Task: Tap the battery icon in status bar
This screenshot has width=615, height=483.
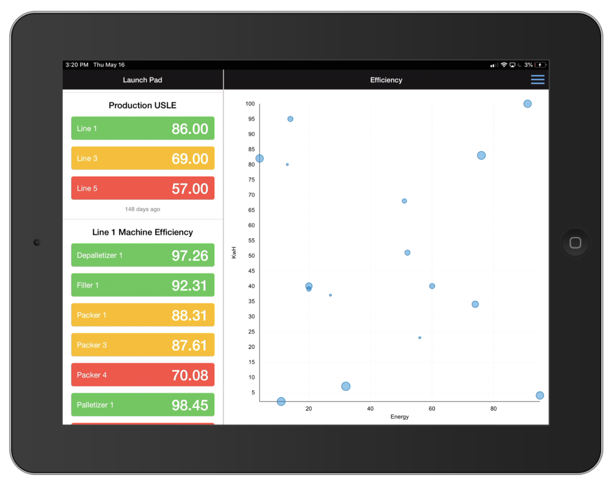Action: coord(540,65)
